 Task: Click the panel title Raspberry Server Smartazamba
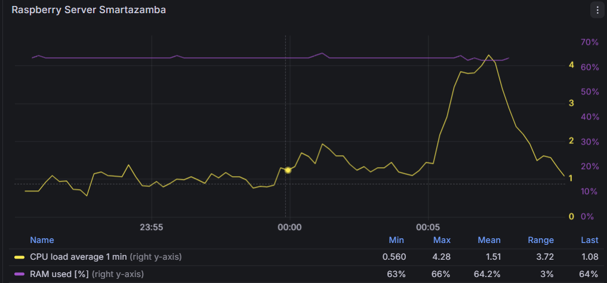point(89,10)
